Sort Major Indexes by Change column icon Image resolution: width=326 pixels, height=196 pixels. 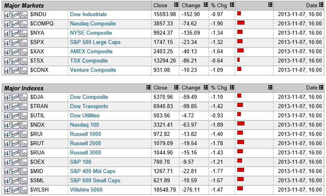coord(204,88)
